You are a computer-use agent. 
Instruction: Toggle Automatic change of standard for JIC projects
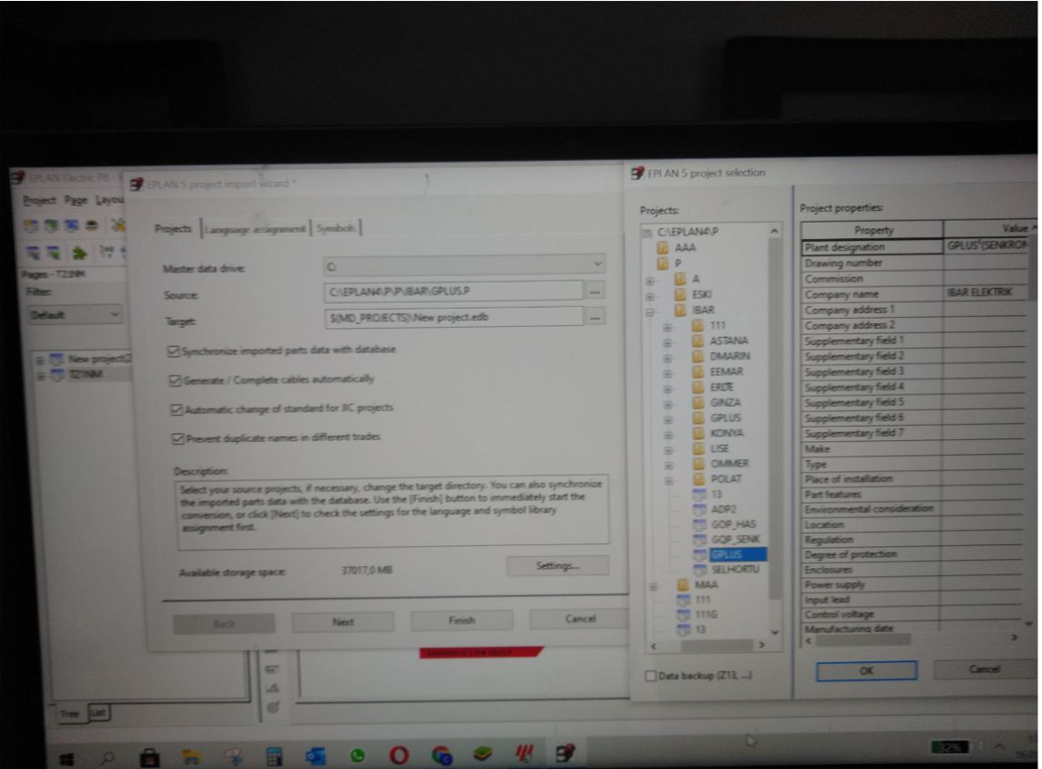point(177,409)
